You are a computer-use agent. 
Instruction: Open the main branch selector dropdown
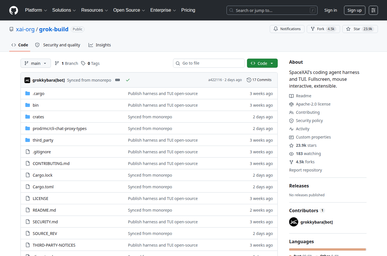[x=36, y=63]
